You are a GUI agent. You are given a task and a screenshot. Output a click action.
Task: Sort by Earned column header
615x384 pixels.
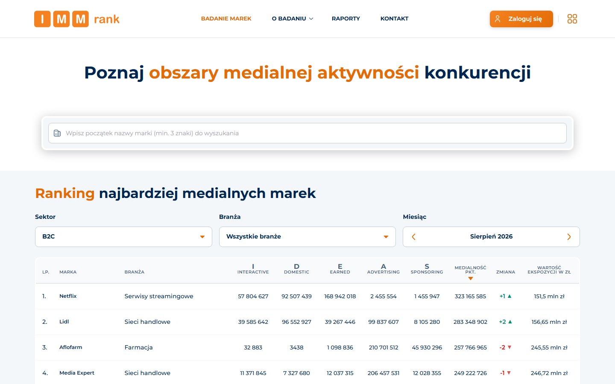click(340, 269)
